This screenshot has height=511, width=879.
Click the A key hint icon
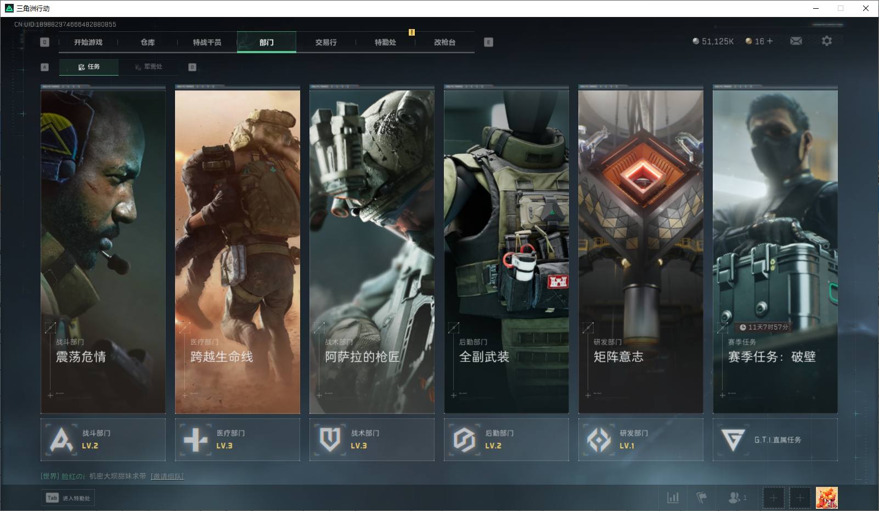click(x=45, y=67)
